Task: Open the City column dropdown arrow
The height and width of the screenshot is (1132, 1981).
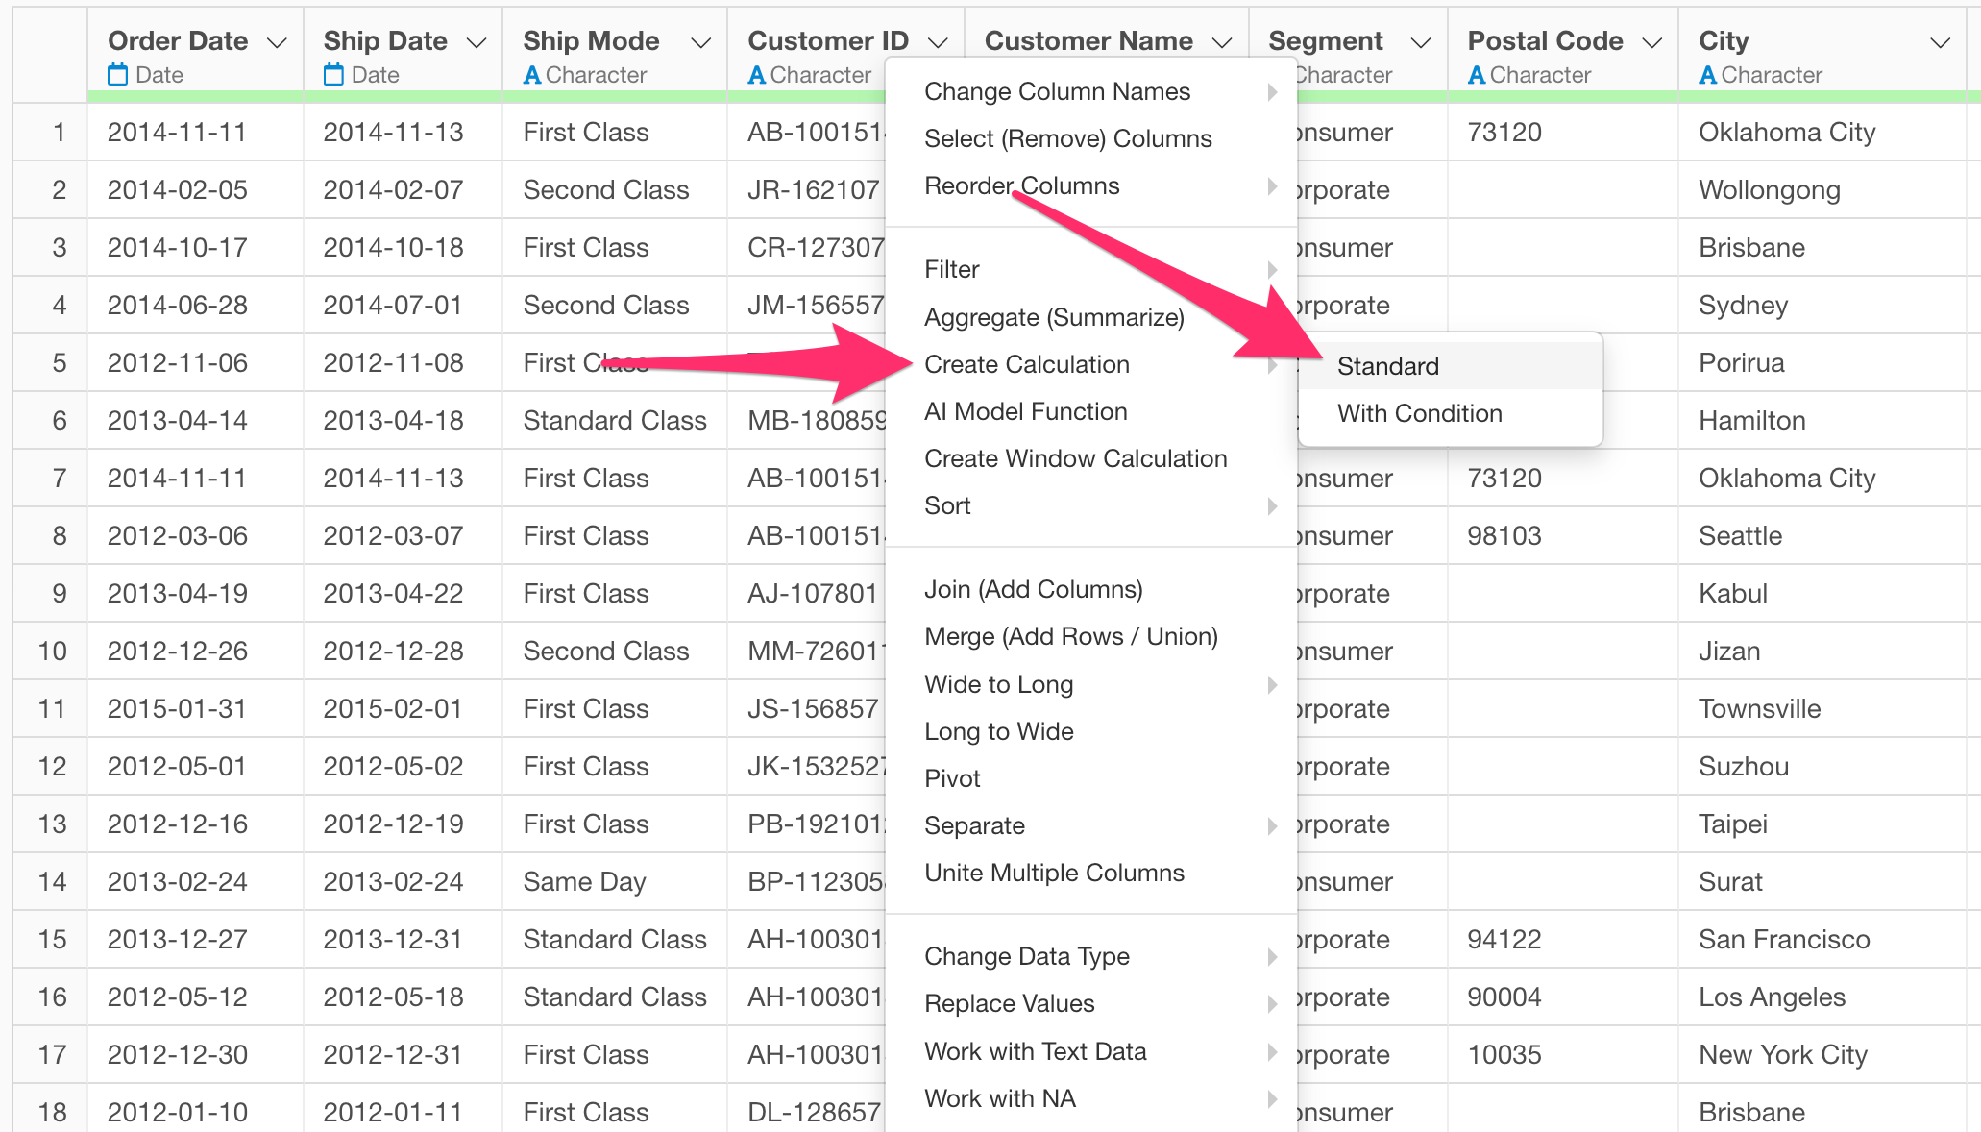Action: 1941,42
